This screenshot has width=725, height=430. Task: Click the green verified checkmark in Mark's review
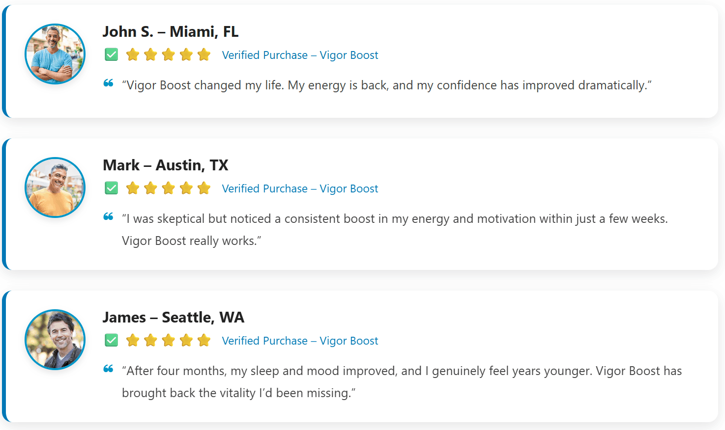click(x=112, y=188)
